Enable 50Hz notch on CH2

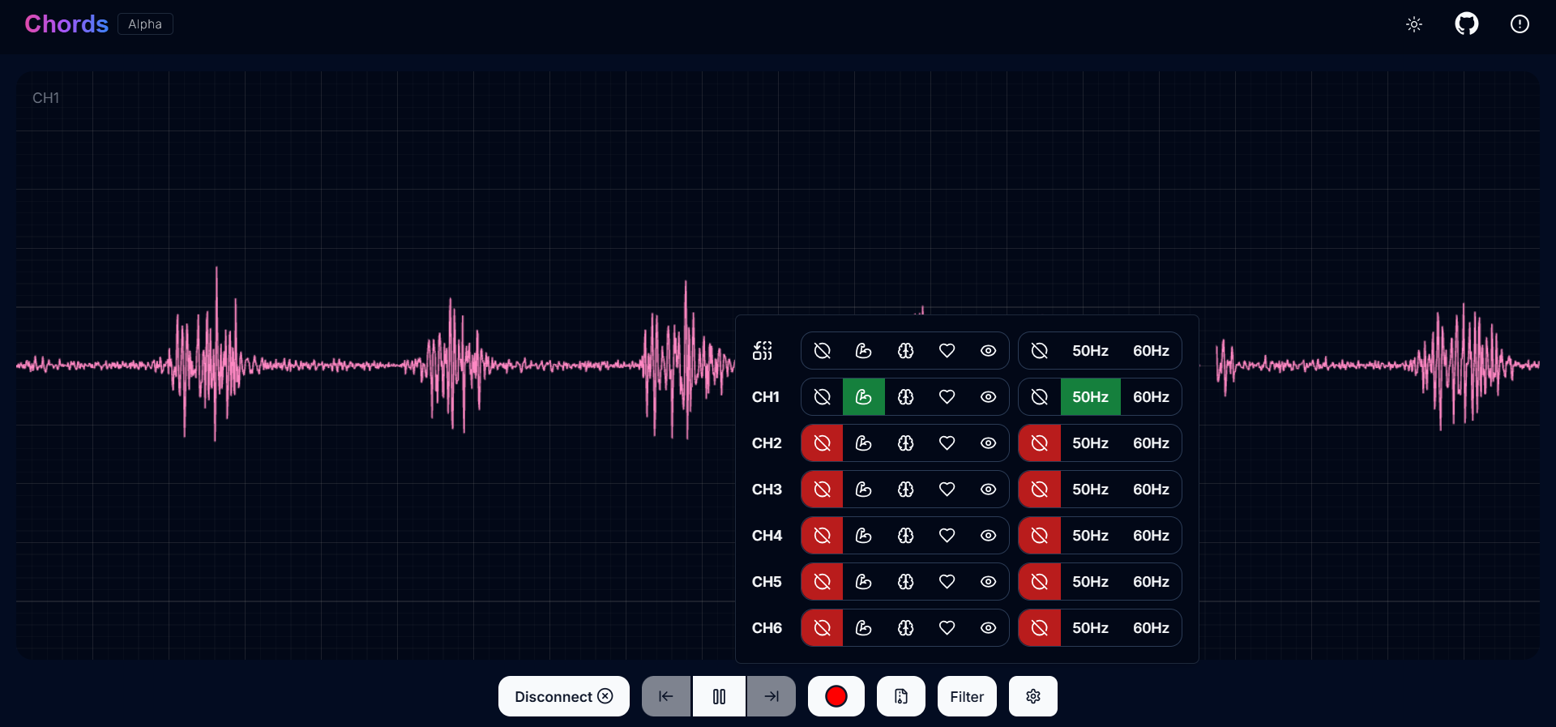point(1091,443)
